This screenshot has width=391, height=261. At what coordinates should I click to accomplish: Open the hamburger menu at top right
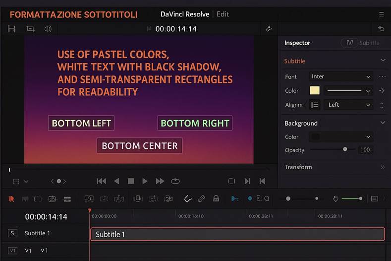pyautogui.click(x=381, y=14)
